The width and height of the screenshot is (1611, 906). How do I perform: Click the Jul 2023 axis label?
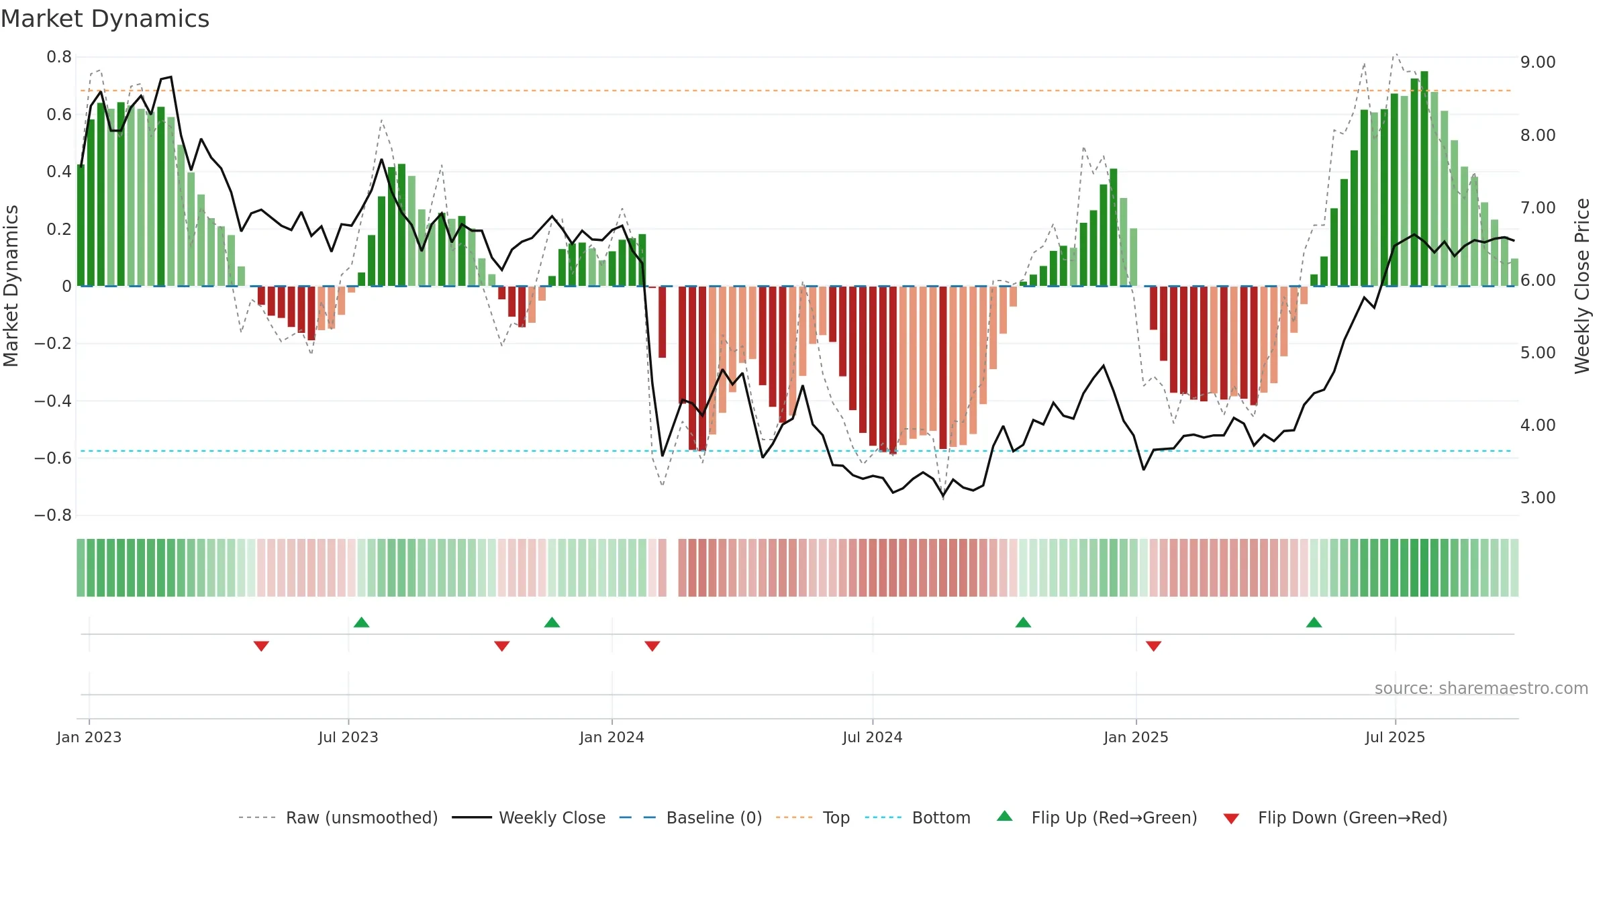[x=348, y=737]
